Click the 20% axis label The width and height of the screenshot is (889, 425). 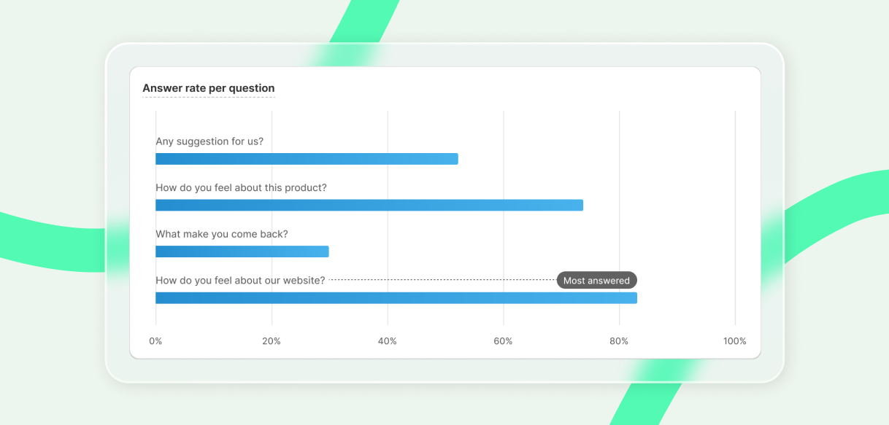(x=272, y=341)
